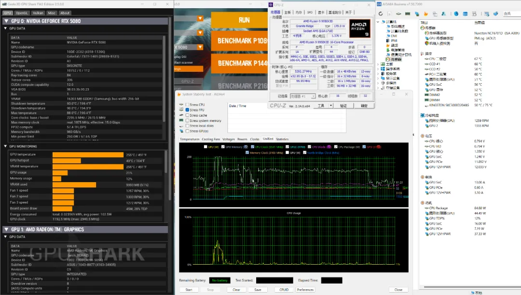Click the memory icon beside Stress system memory
The width and height of the screenshot is (521, 295).
pyautogui.click(x=181, y=121)
